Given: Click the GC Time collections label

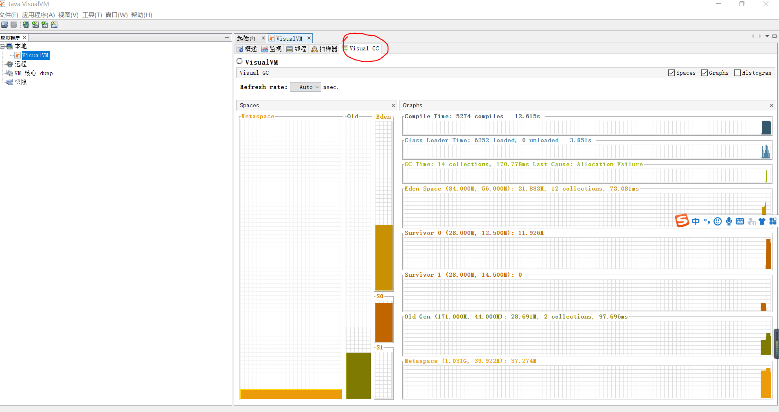Looking at the screenshot, I should click(524, 164).
